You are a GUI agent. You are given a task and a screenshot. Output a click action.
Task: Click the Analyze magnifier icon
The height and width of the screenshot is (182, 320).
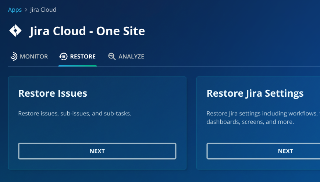[x=112, y=57]
